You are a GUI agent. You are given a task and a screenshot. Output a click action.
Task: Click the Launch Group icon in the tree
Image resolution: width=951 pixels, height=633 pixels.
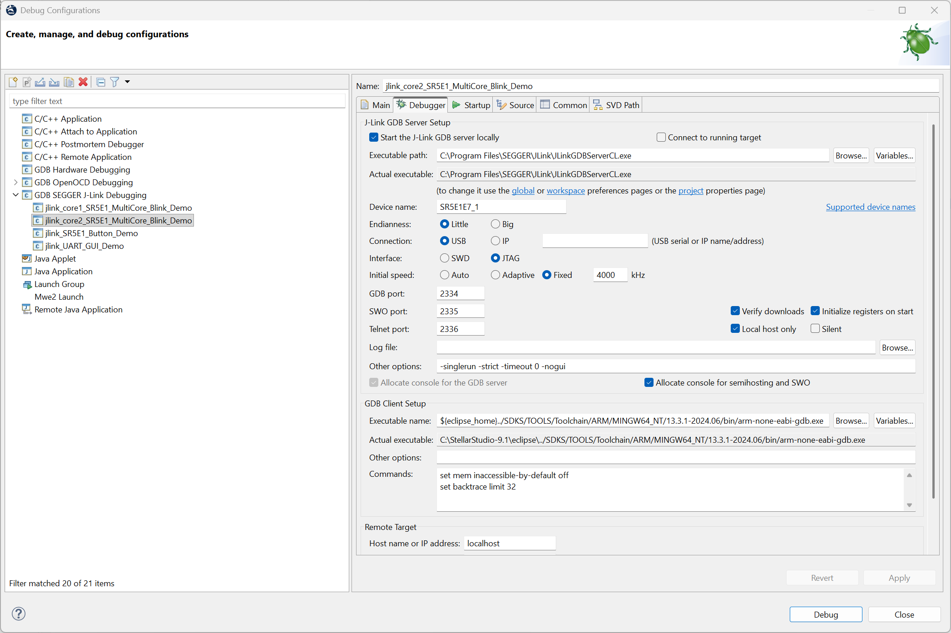tap(27, 284)
